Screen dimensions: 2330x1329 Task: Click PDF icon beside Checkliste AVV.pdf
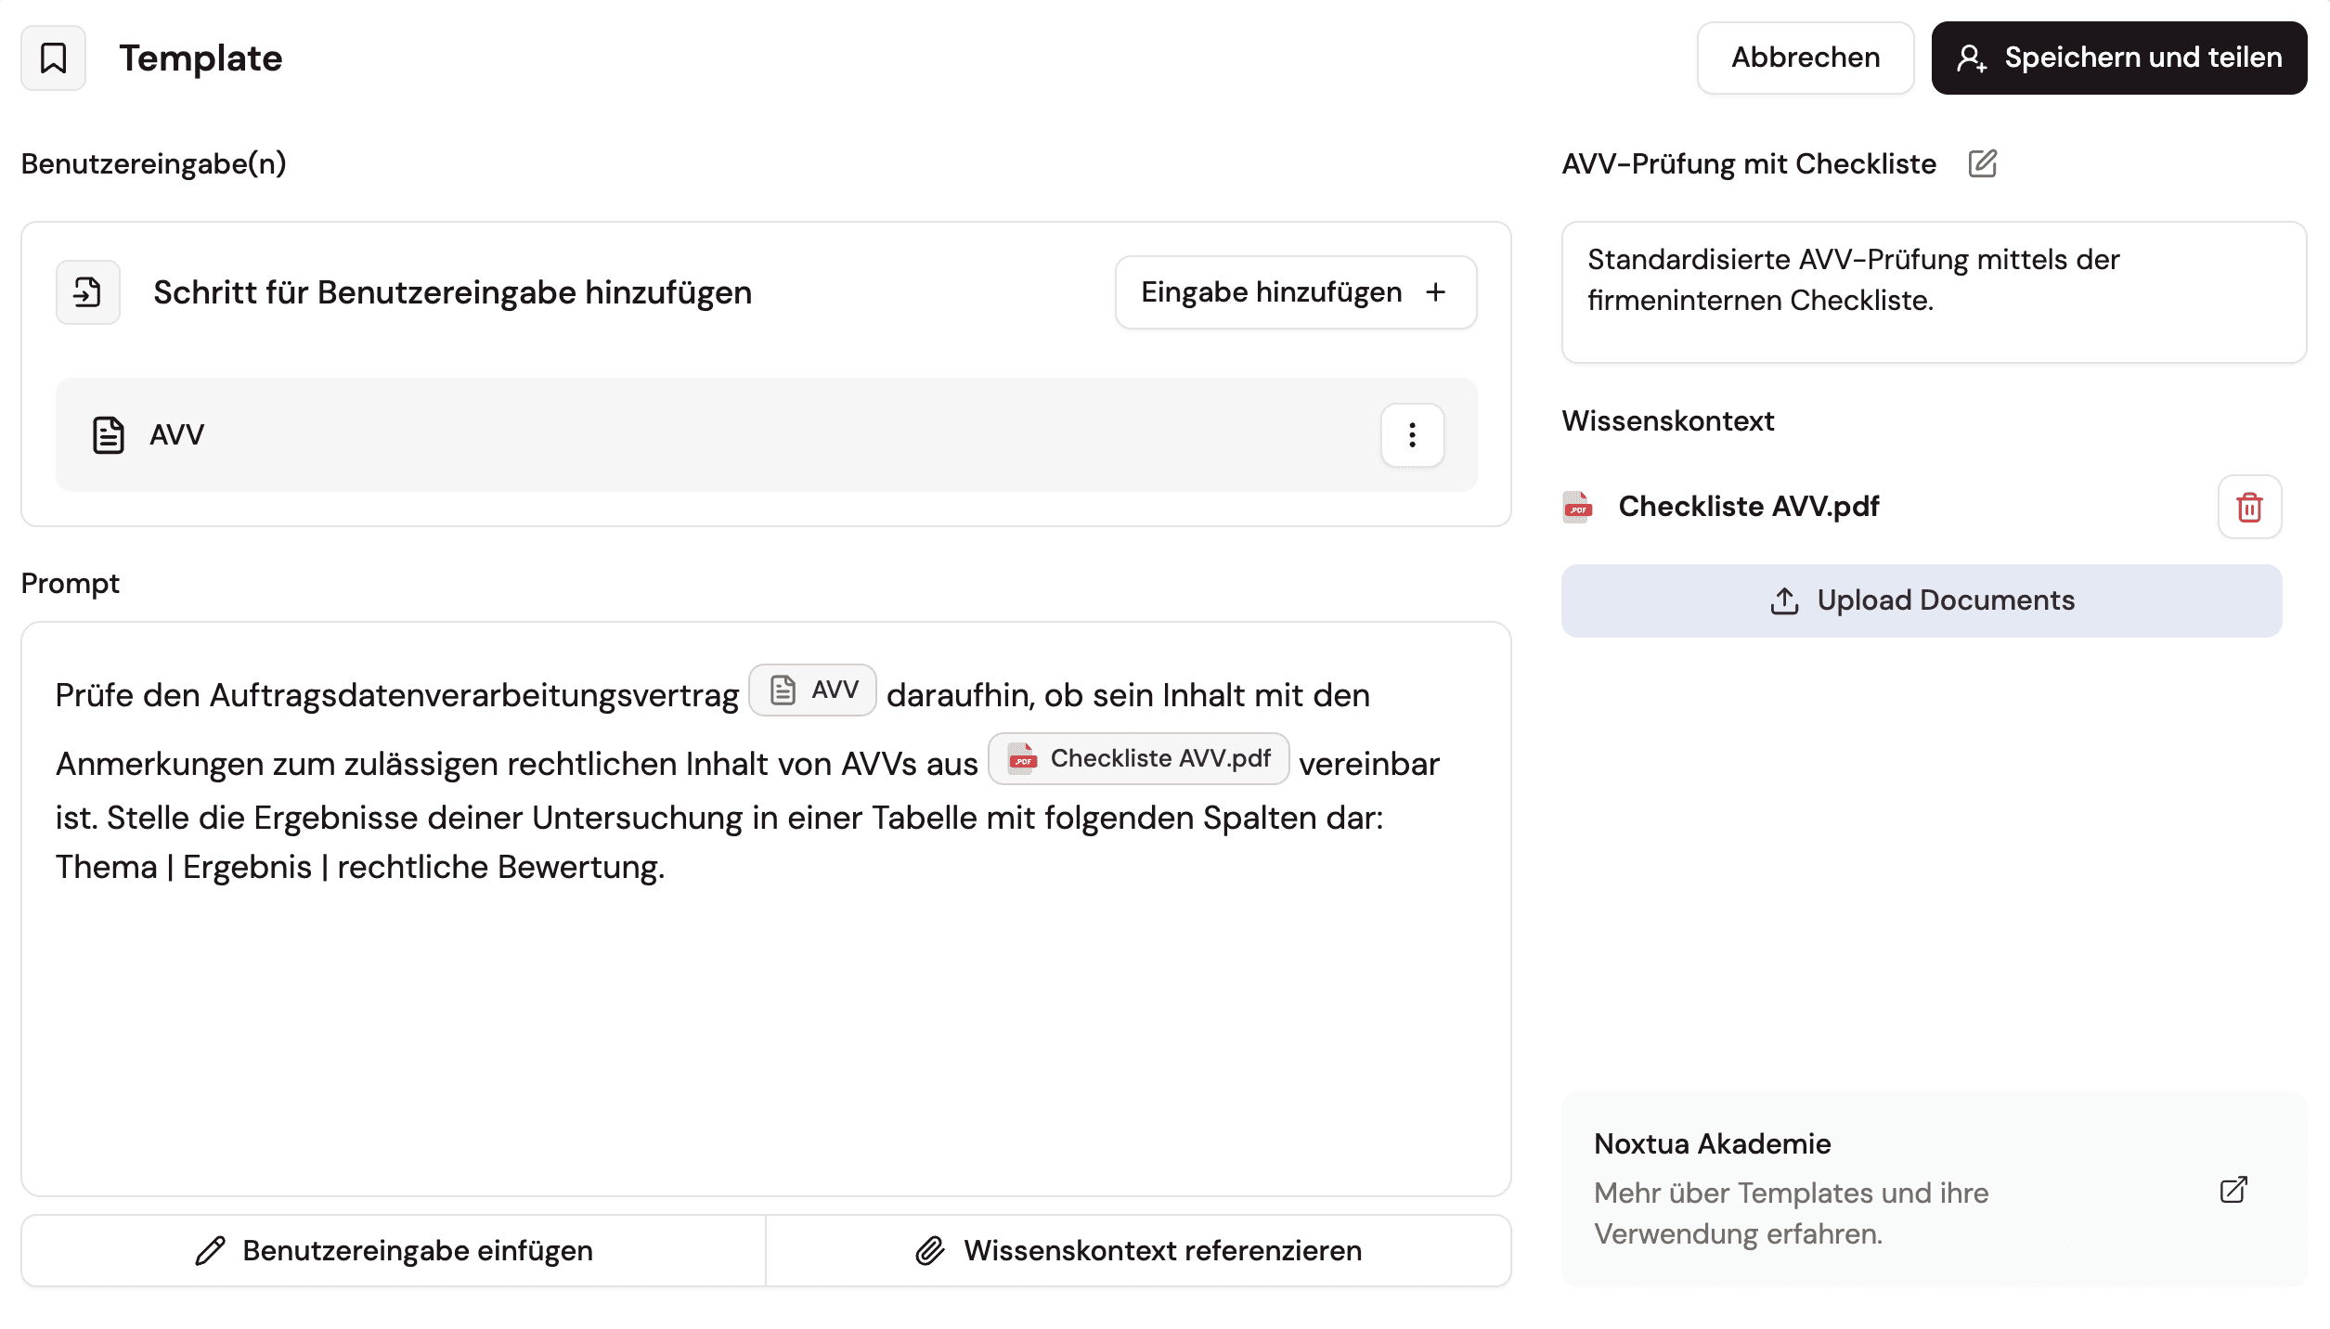tap(1577, 507)
